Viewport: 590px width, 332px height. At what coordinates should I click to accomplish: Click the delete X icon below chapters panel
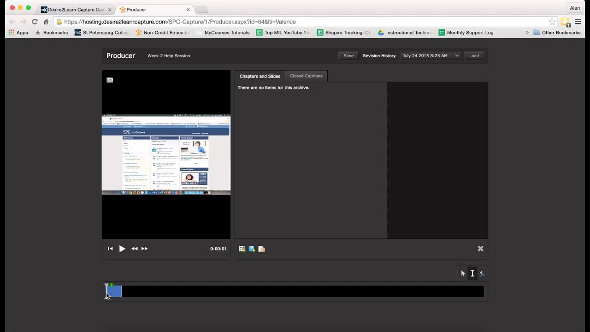coord(480,249)
